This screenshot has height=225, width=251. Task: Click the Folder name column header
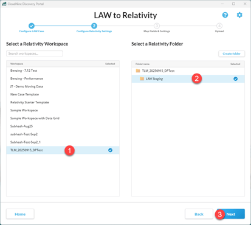(x=142, y=64)
